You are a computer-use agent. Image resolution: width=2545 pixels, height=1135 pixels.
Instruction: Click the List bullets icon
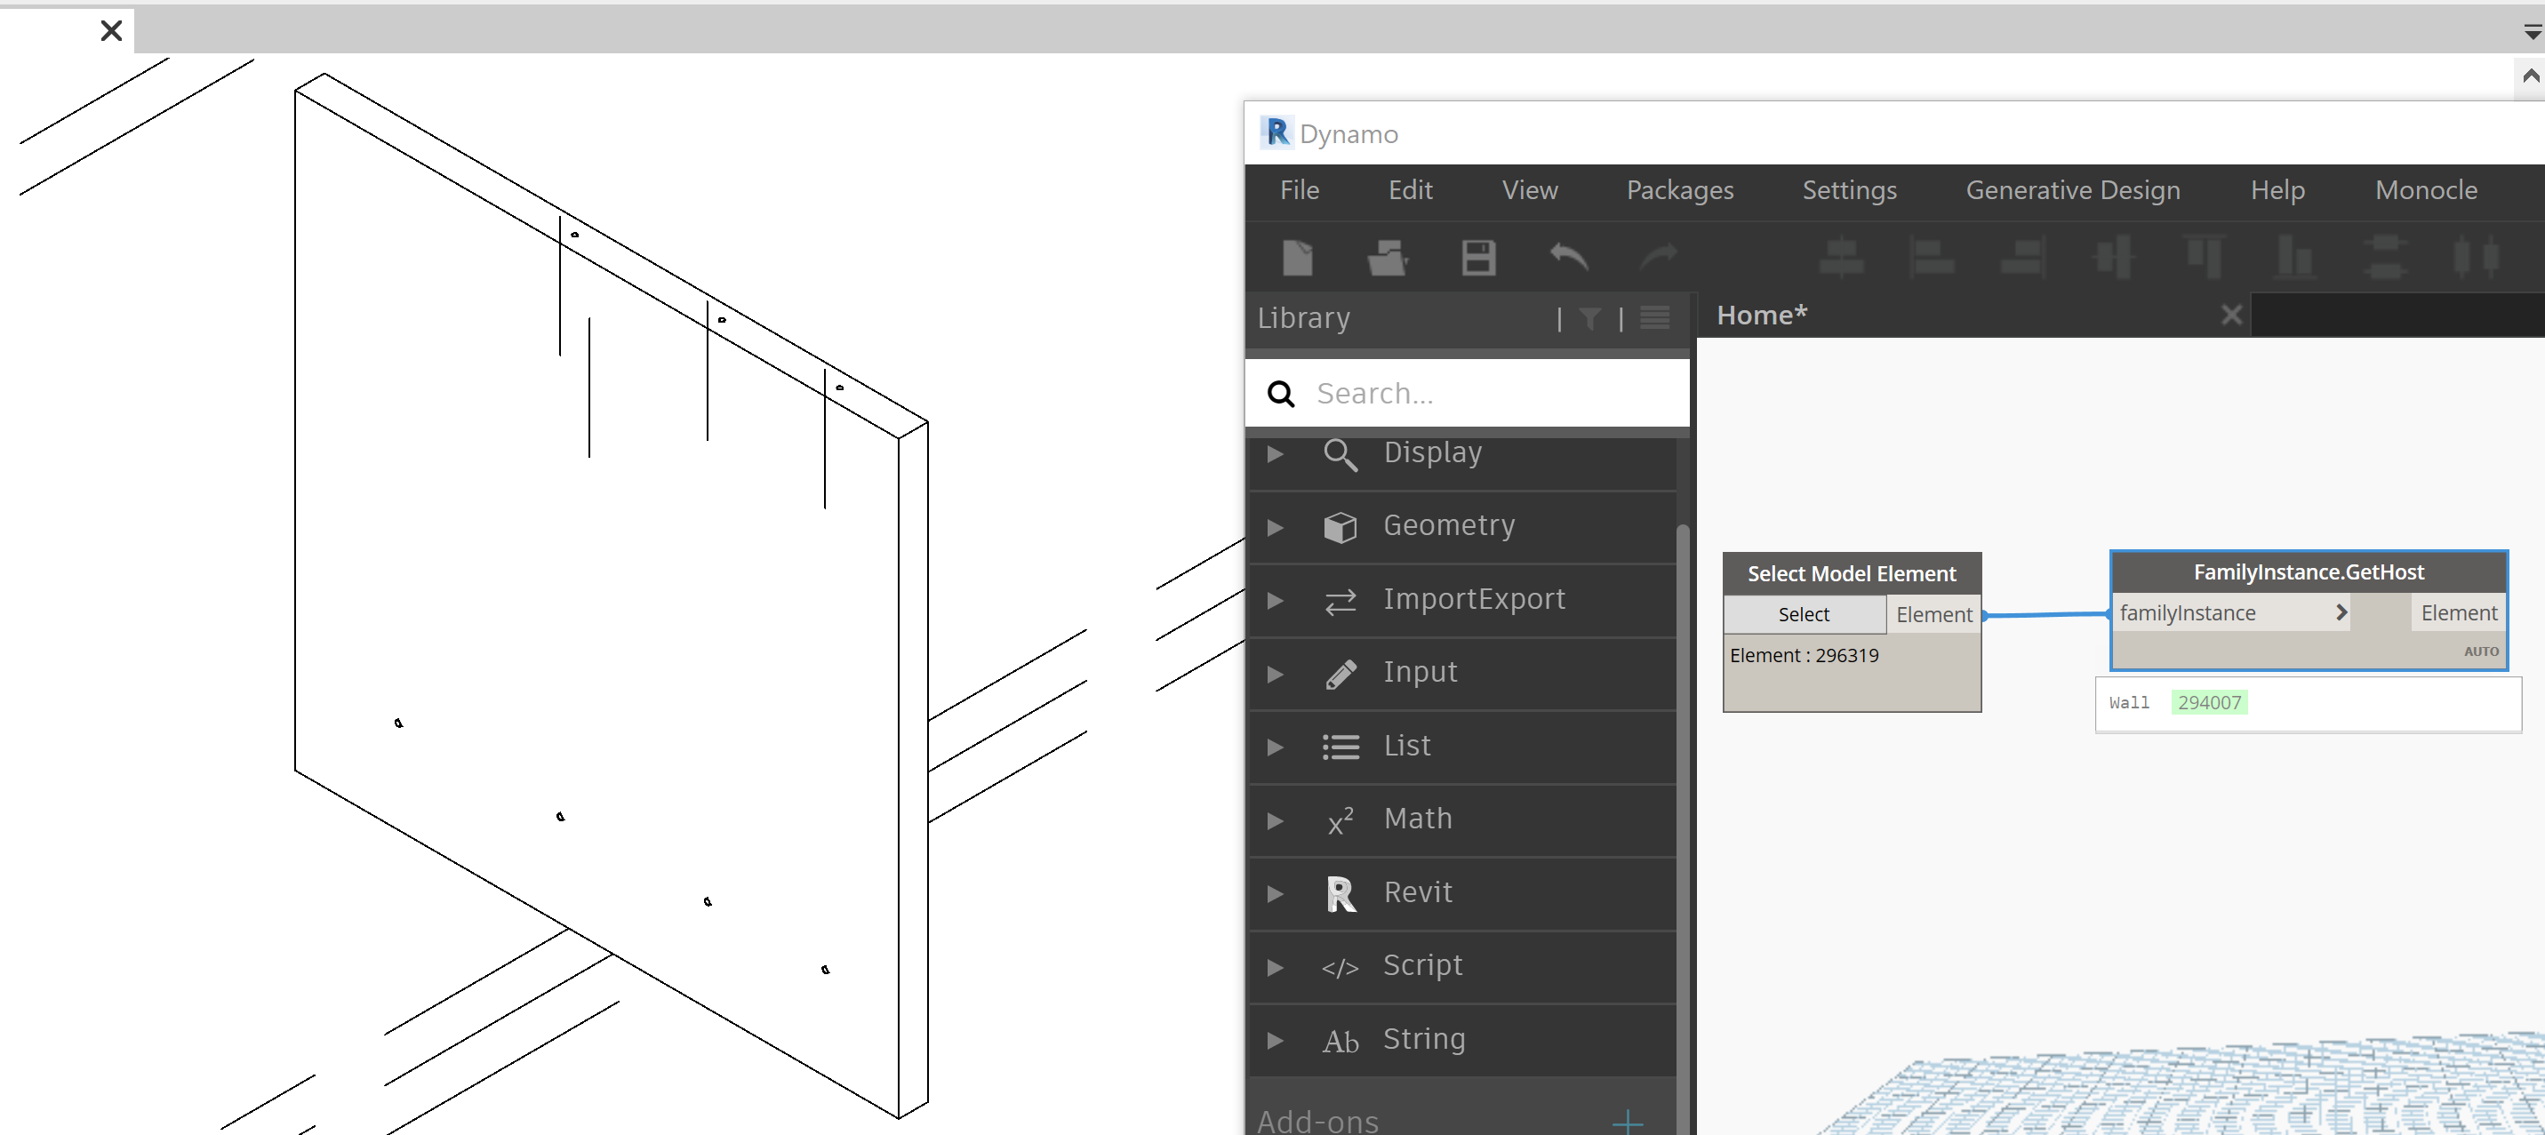(x=1340, y=747)
